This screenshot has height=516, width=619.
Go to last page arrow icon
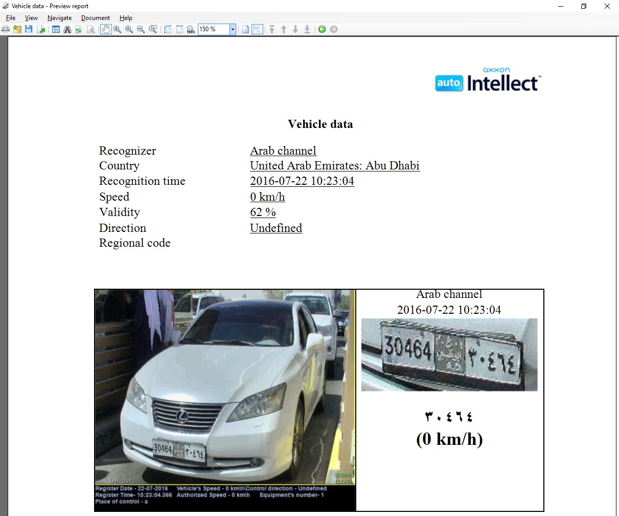tap(307, 29)
